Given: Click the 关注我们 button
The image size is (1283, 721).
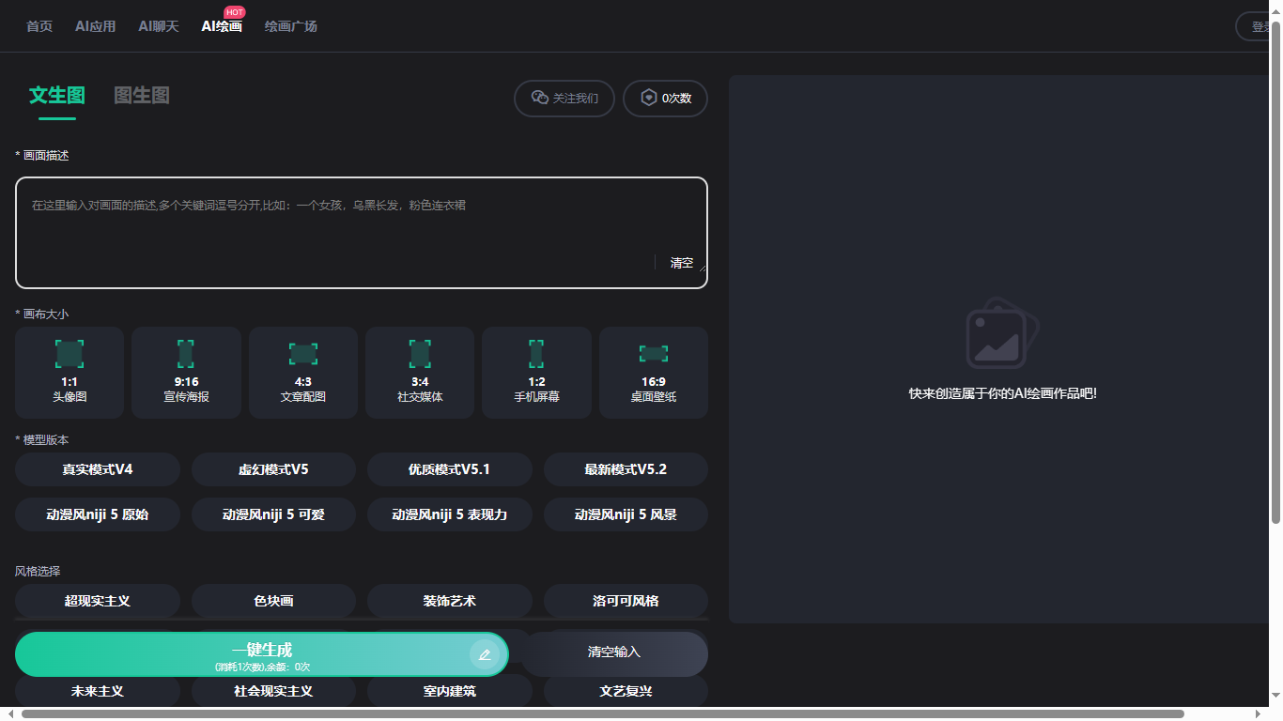Looking at the screenshot, I should pyautogui.click(x=564, y=99).
